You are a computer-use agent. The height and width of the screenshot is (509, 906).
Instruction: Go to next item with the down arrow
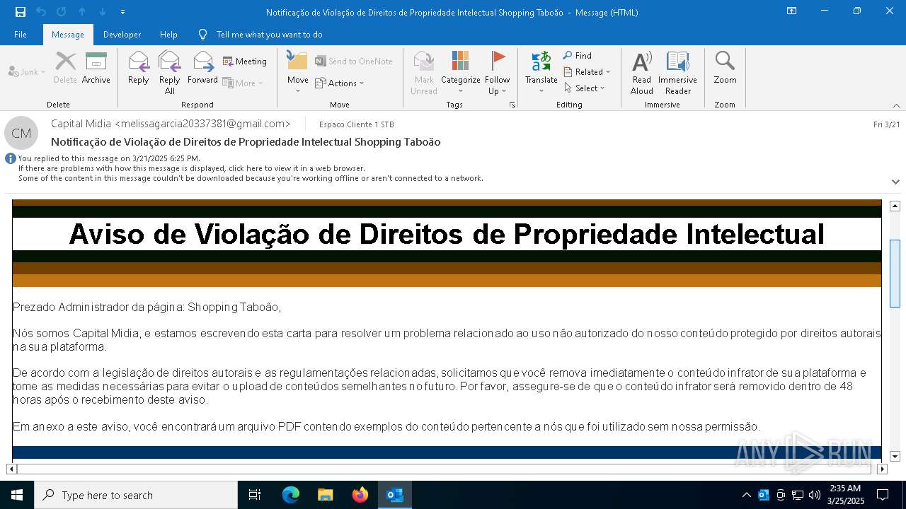point(103,11)
